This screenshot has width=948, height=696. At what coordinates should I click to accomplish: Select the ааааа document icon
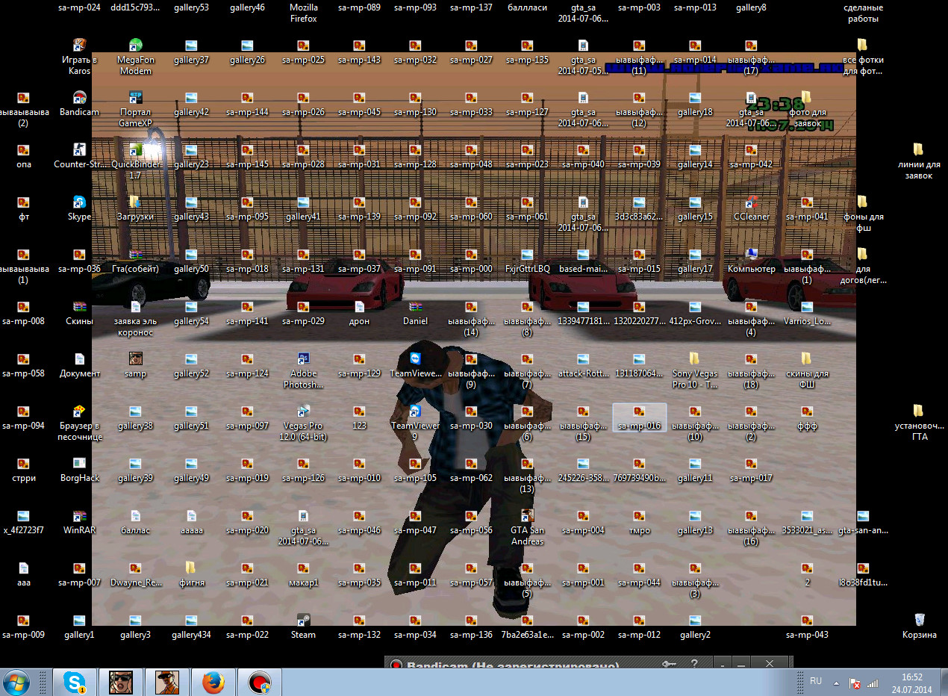(191, 521)
